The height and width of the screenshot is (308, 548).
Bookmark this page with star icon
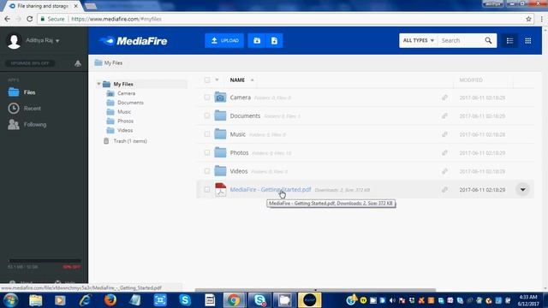point(528,19)
